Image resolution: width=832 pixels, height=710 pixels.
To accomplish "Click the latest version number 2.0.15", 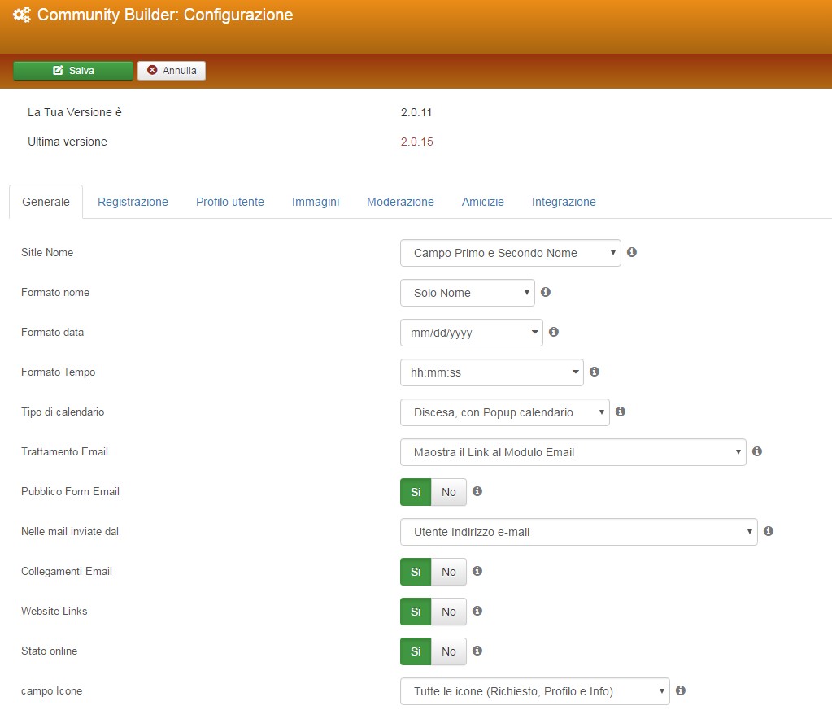I will [x=417, y=142].
